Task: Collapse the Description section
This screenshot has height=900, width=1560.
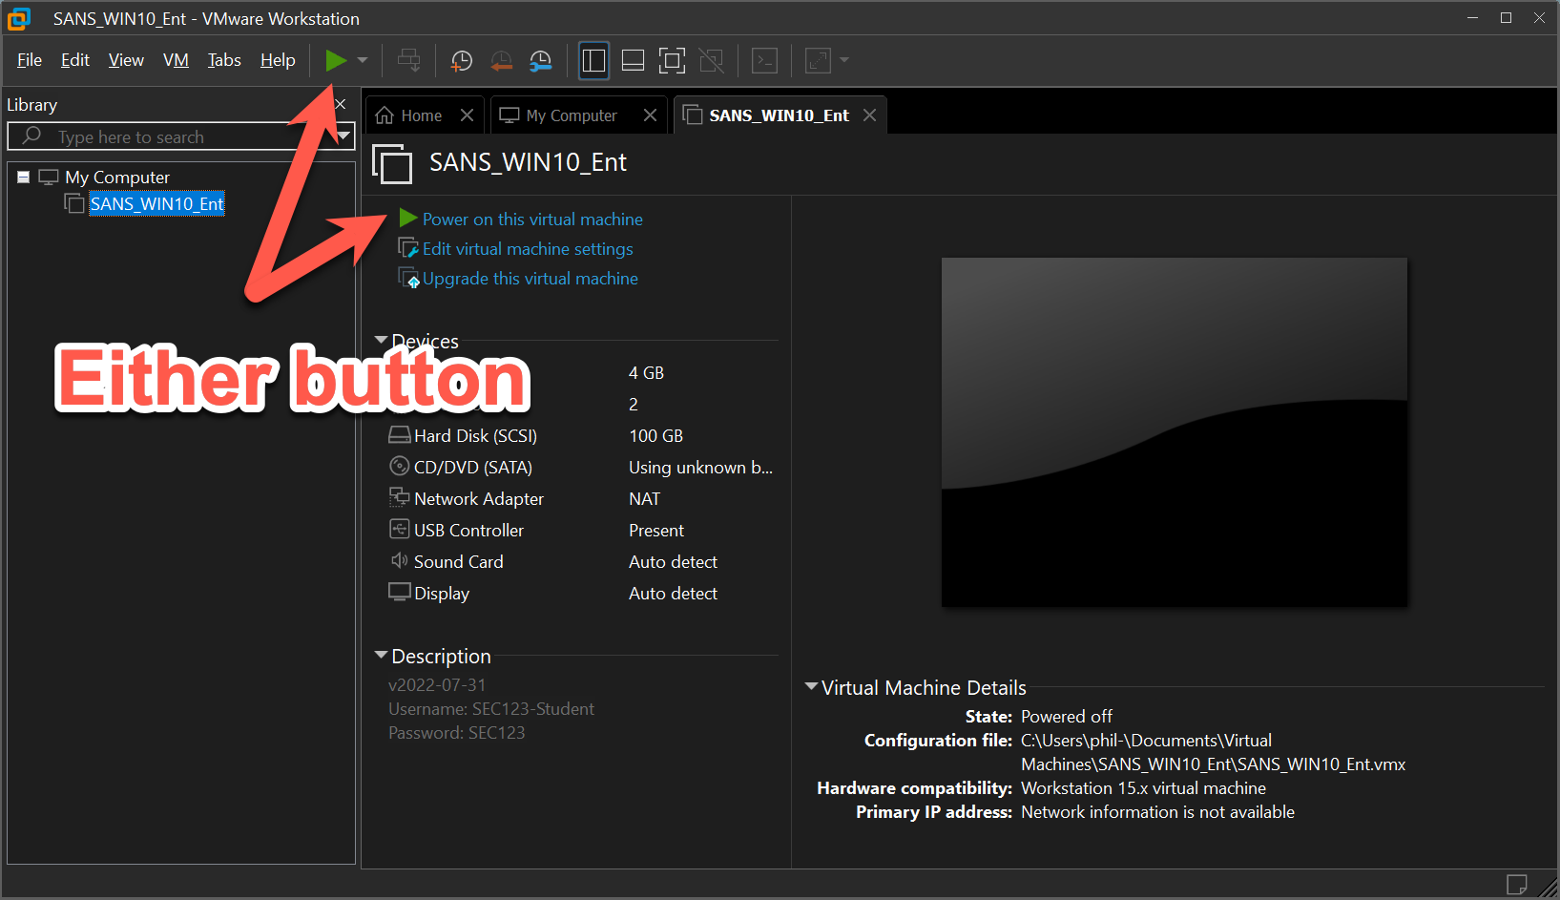Action: (x=382, y=656)
